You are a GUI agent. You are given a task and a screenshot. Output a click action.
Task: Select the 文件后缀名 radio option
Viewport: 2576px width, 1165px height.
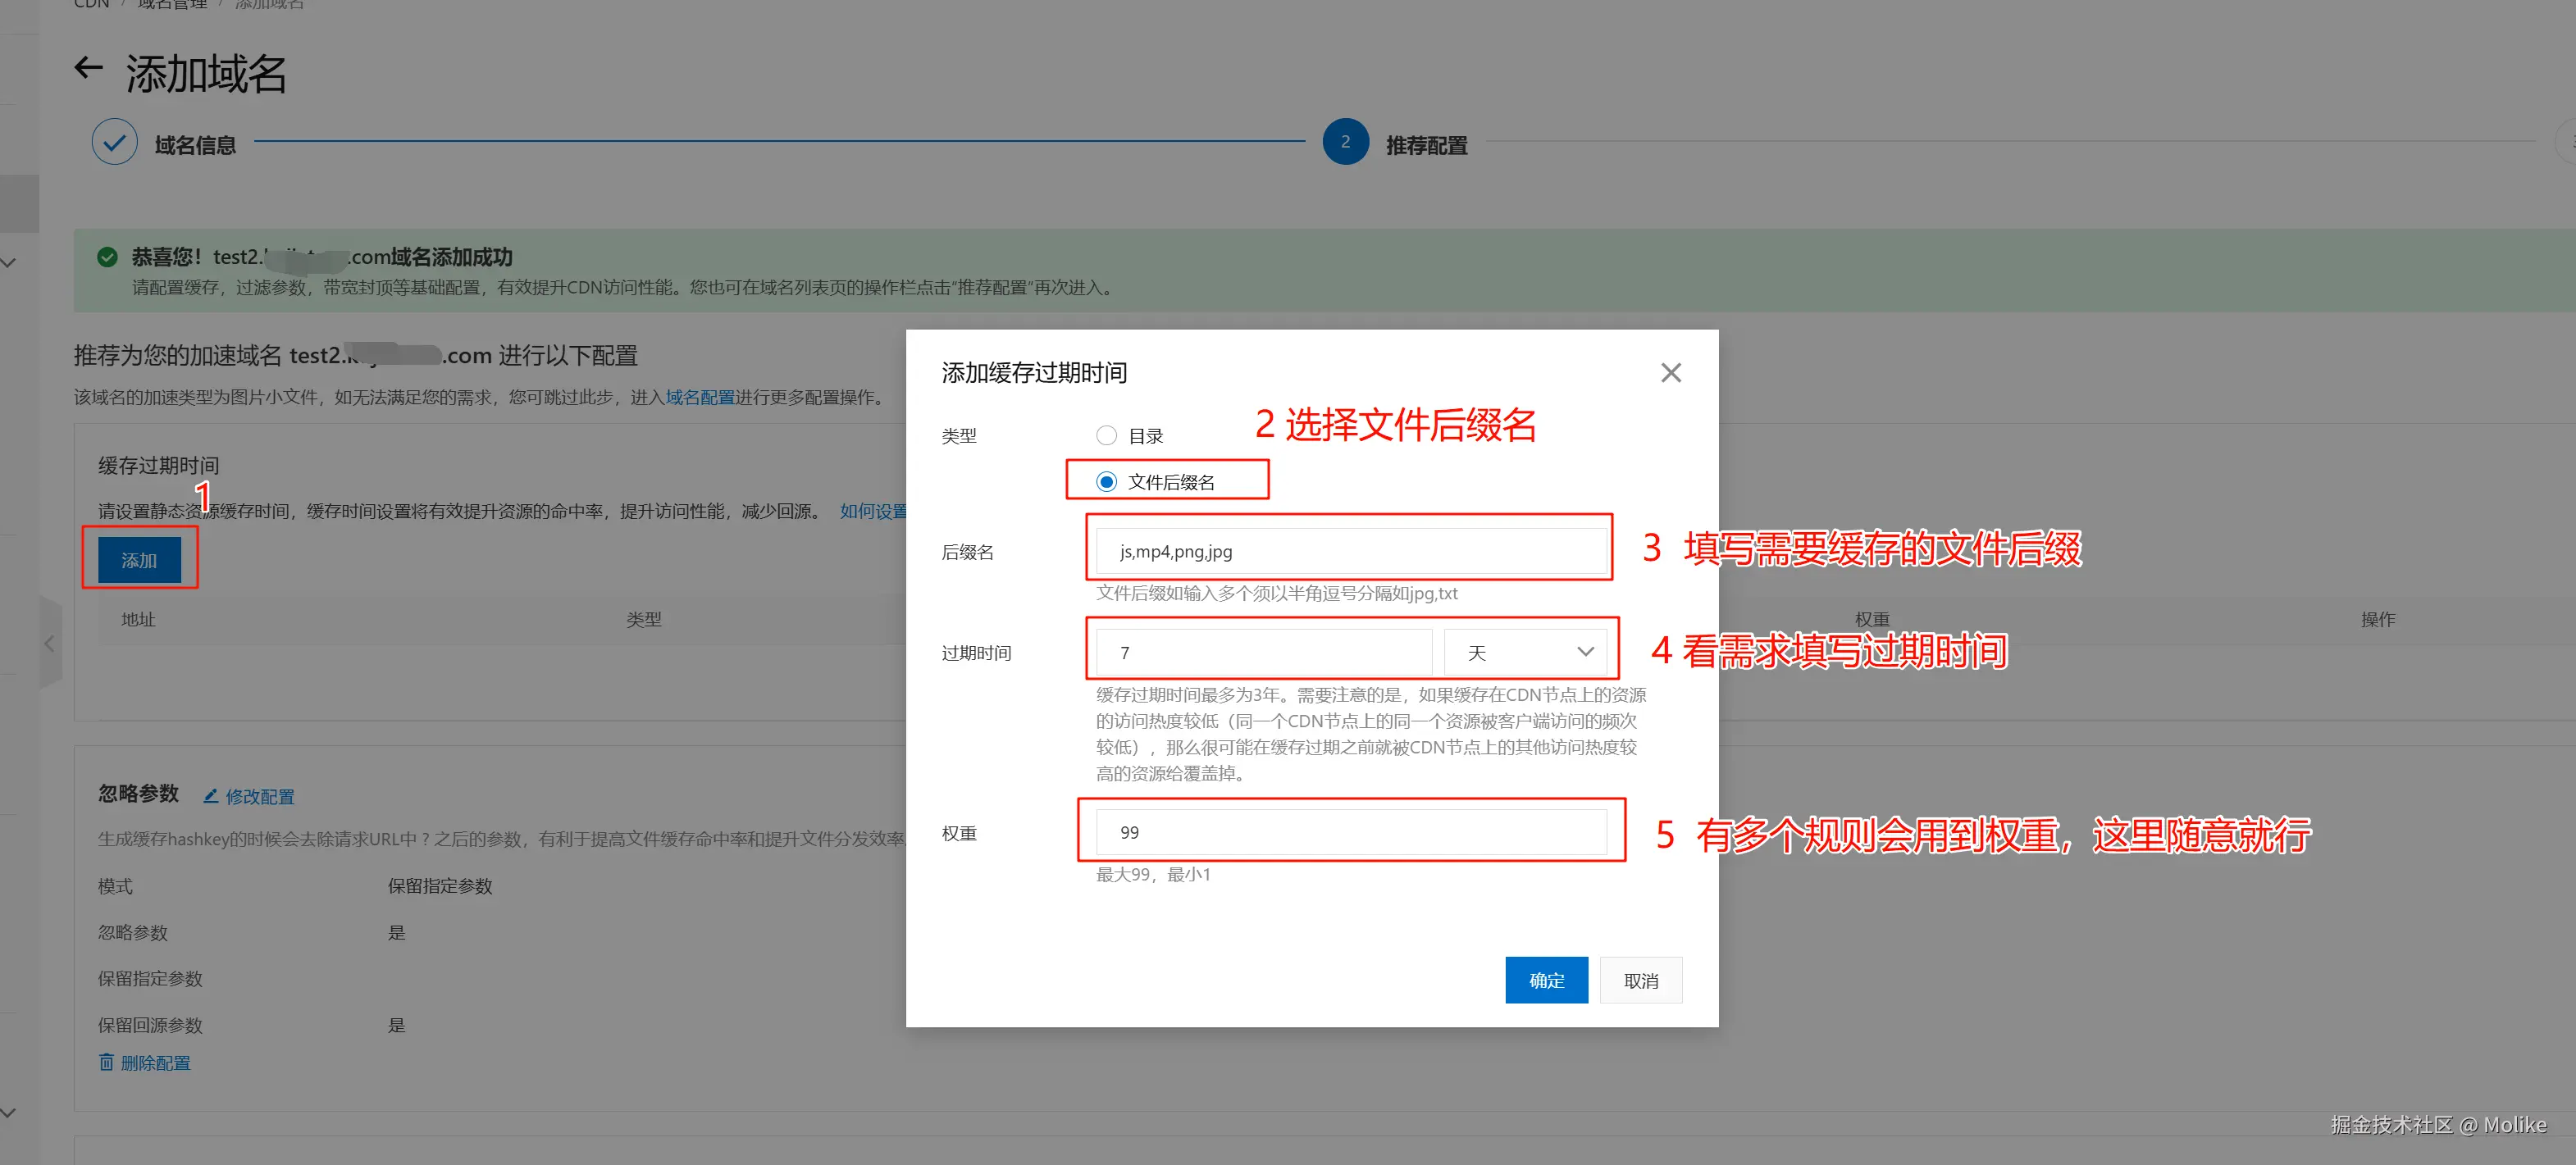coord(1106,482)
